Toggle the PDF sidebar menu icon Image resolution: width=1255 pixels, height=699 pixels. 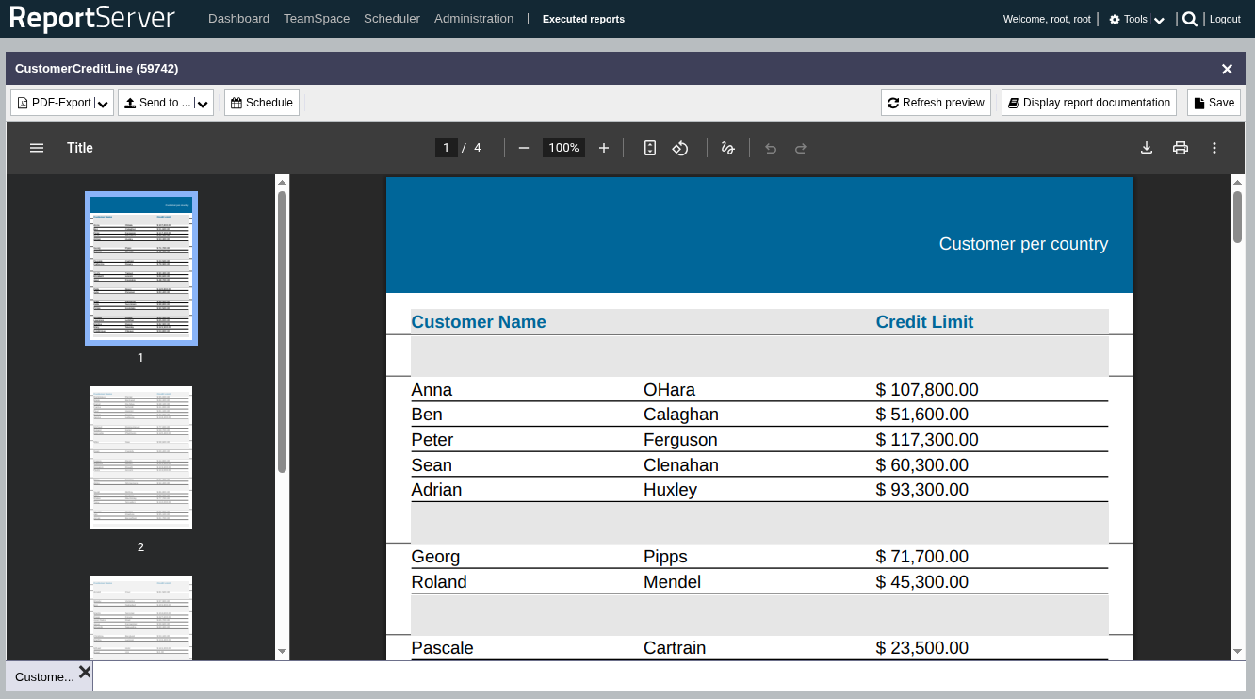click(x=37, y=148)
